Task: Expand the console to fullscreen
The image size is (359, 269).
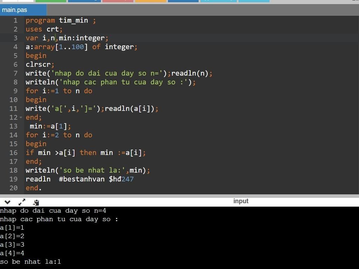Action: click(x=22, y=202)
